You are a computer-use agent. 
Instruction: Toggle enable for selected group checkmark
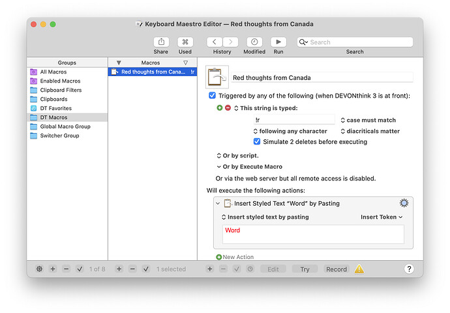point(80,269)
